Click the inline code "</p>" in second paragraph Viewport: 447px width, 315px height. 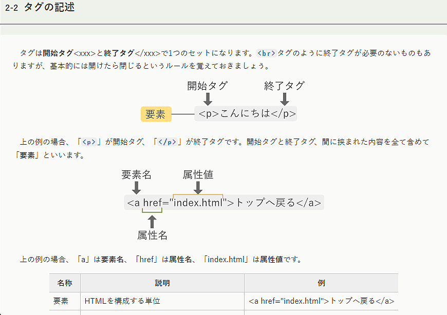(x=167, y=142)
